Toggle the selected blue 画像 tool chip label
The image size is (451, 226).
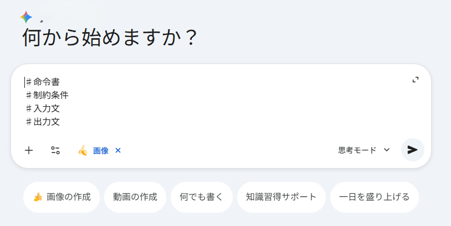click(x=101, y=150)
